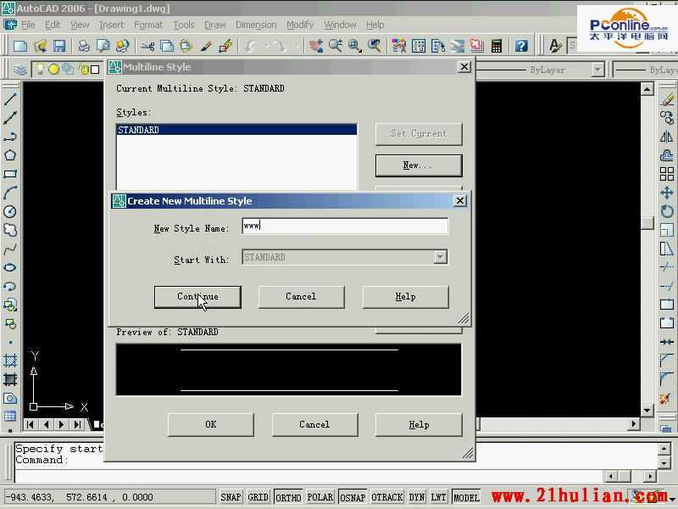Click the blue question mark Help icon
This screenshot has width=678, height=509.
pyautogui.click(x=521, y=46)
